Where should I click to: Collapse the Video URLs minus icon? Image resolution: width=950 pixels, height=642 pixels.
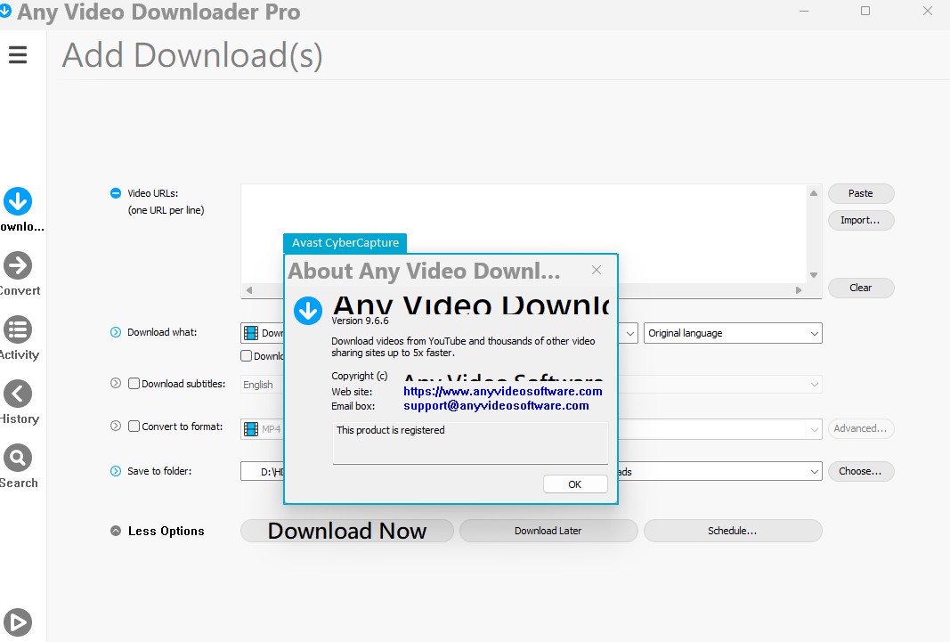[x=115, y=193]
